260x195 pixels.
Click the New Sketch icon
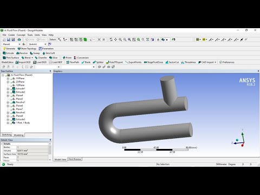click(50, 44)
